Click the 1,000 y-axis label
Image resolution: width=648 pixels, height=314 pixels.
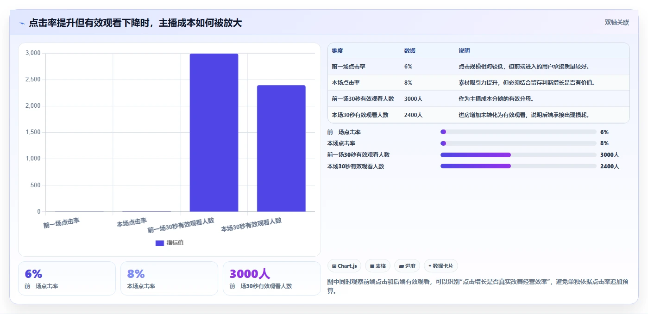point(33,159)
